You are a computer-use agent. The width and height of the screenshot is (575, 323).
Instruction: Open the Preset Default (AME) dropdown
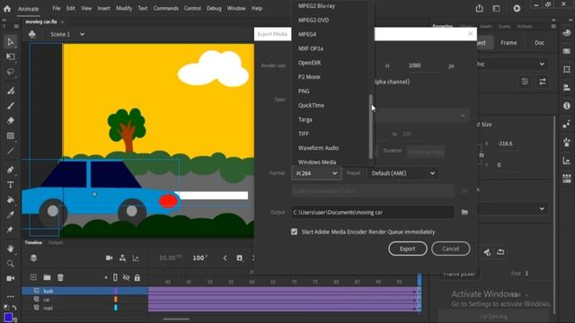(x=403, y=173)
